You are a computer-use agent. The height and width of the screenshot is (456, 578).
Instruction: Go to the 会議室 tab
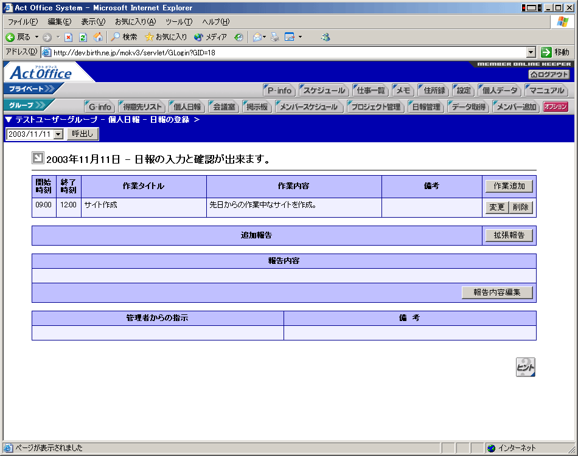[x=223, y=107]
